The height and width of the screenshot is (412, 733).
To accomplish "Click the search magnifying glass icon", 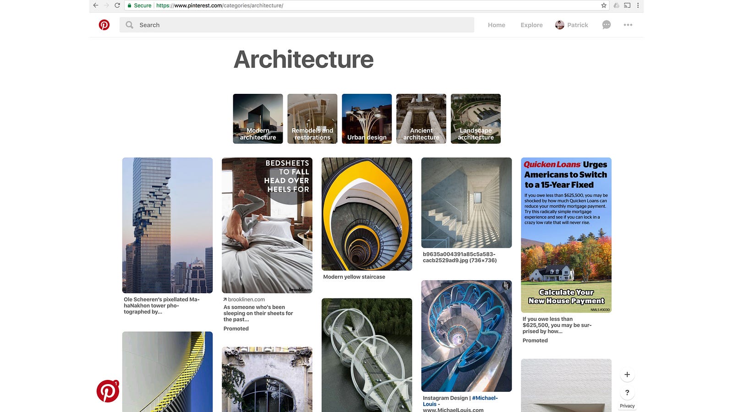I will [x=130, y=25].
